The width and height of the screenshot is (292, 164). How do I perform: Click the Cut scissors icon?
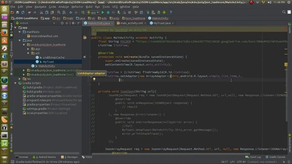tap(42, 12)
